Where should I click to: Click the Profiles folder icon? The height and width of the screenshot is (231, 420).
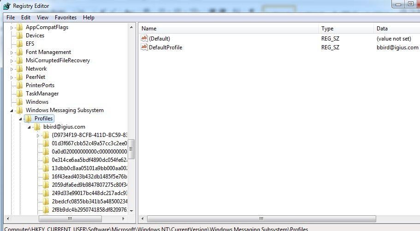tap(29, 118)
